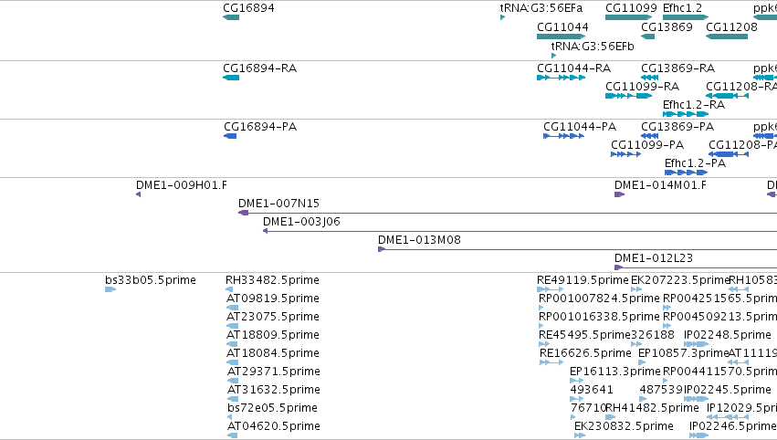Screen dimensions: 777x440
Task: Select the CG11099-RA transcript glyph
Action: 629,96
